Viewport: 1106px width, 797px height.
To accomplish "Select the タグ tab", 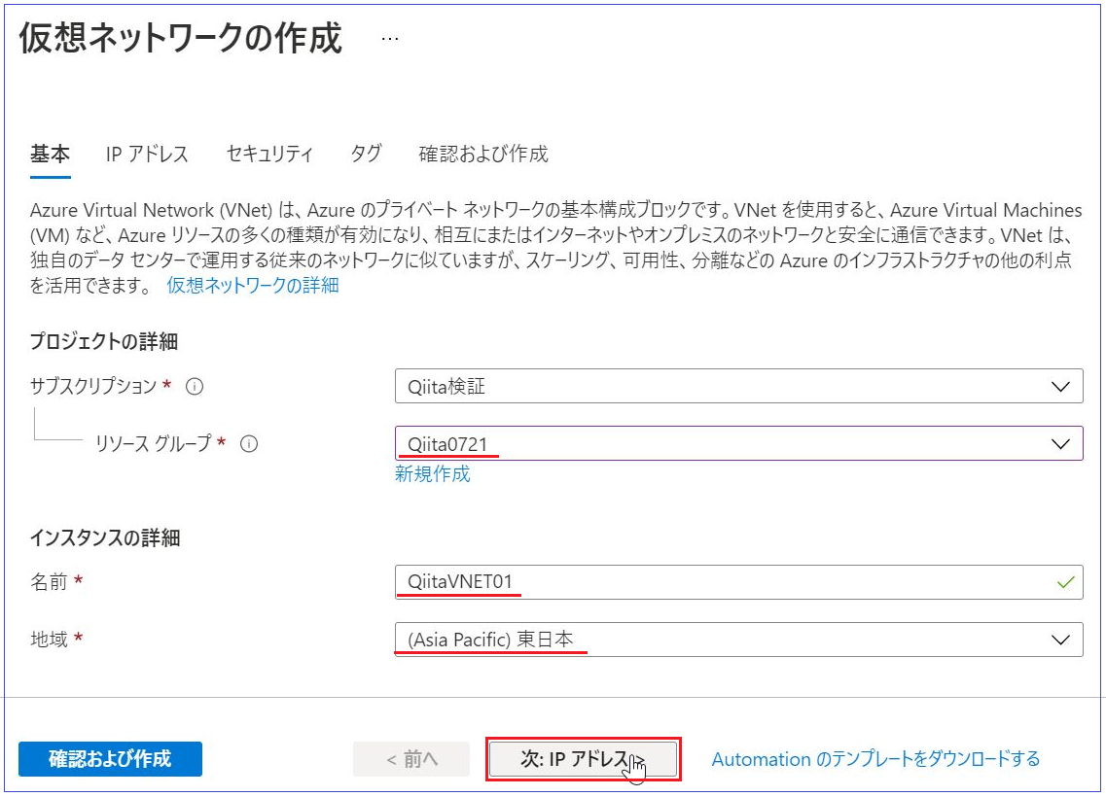I will coord(366,154).
